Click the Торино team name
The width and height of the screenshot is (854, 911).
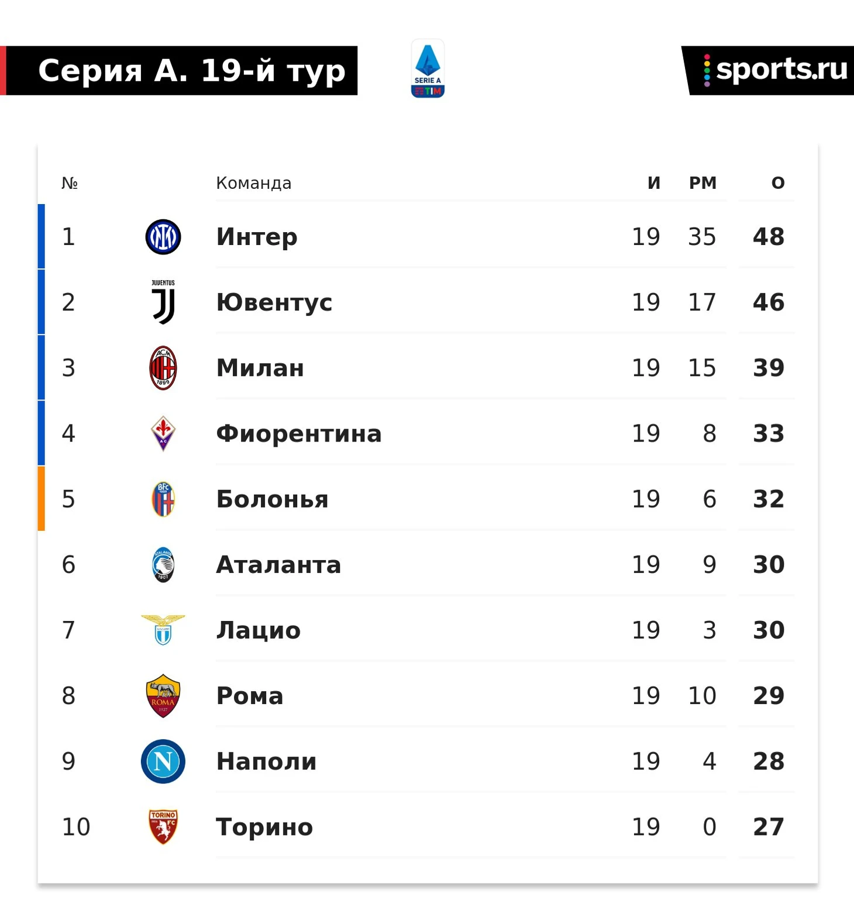[x=265, y=827]
